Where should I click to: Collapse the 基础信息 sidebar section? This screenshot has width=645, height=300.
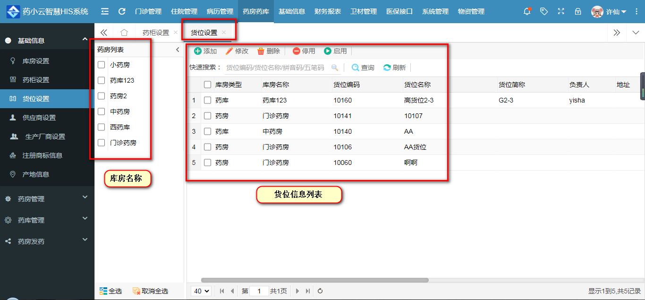click(x=47, y=40)
